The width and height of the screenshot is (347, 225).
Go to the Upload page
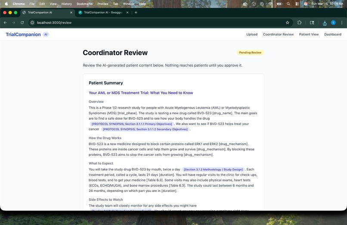252,34
